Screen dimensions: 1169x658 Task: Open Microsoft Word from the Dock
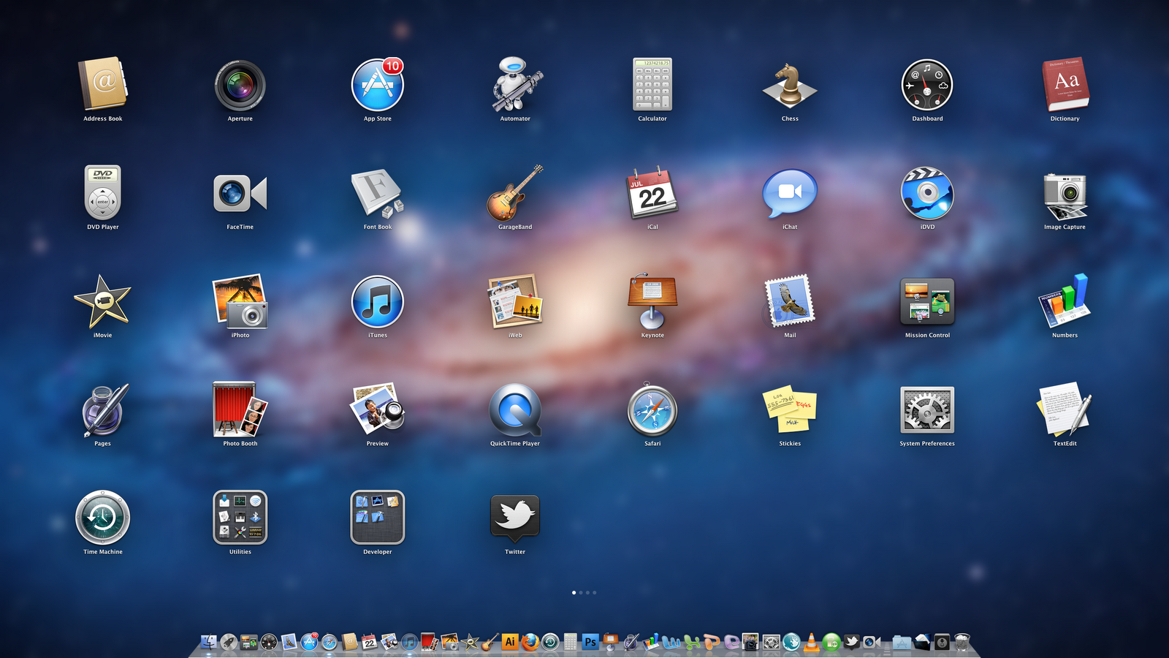[x=671, y=642]
